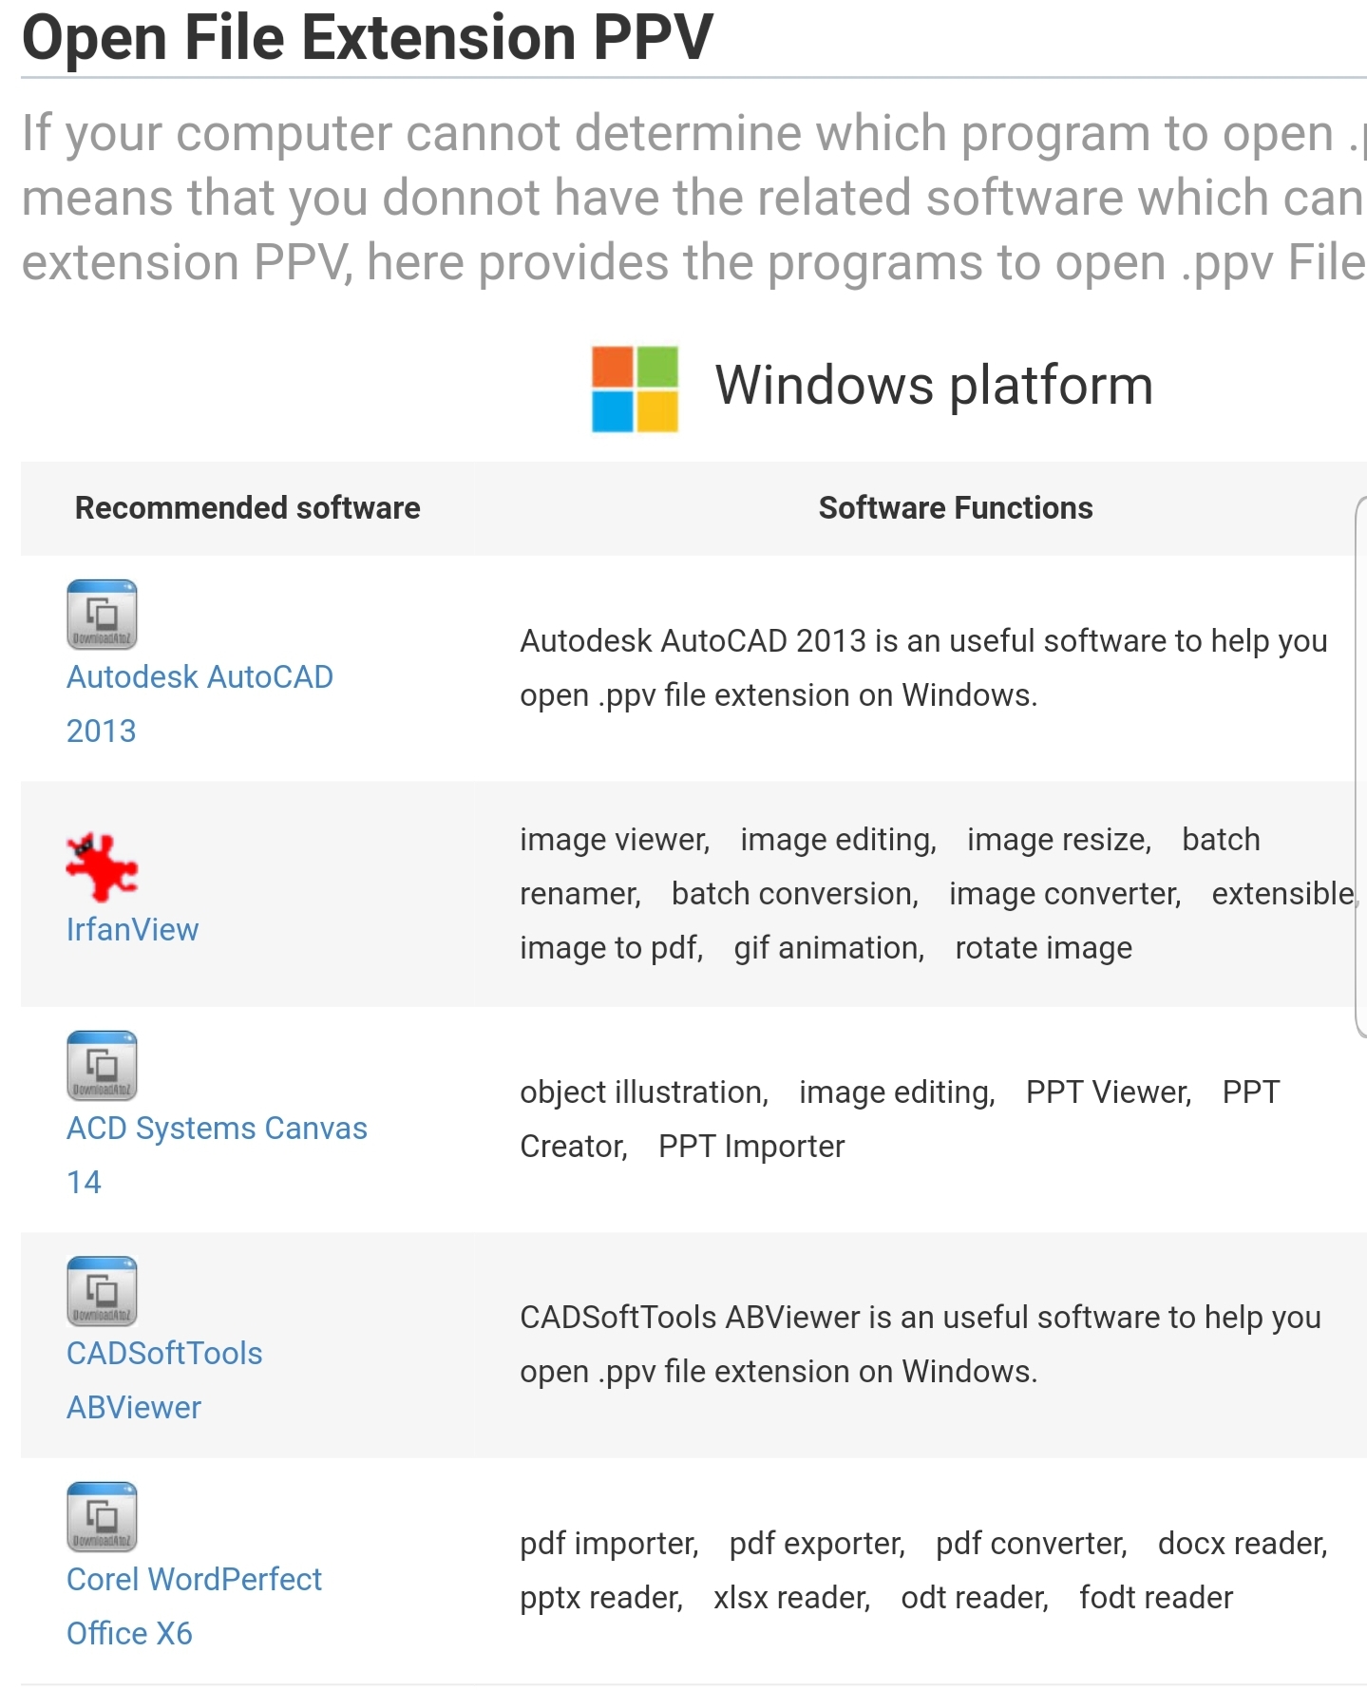Viewport: 1367px width, 1690px height.
Task: Click the Software Functions column header
Action: pos(956,508)
